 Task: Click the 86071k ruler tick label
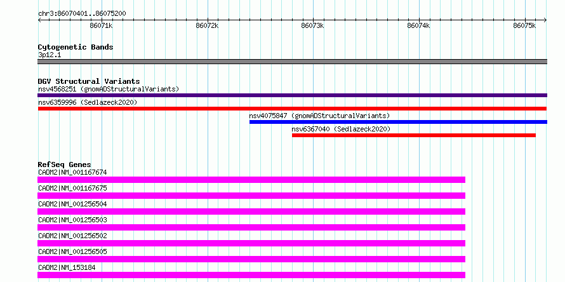102,25
